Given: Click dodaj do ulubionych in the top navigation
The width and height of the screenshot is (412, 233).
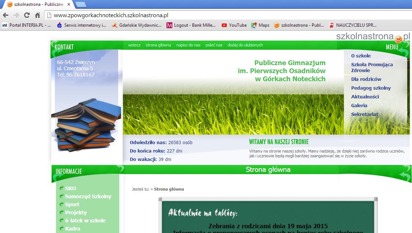Looking at the screenshot, I should point(245,45).
